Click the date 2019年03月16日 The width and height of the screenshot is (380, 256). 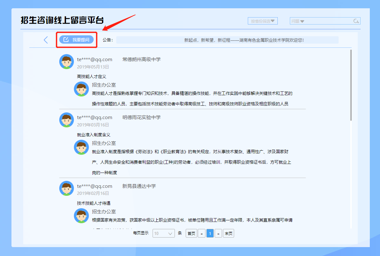[x=93, y=125]
